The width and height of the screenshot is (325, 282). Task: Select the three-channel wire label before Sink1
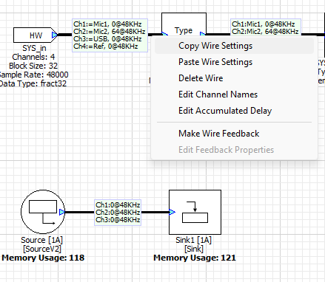click(118, 213)
